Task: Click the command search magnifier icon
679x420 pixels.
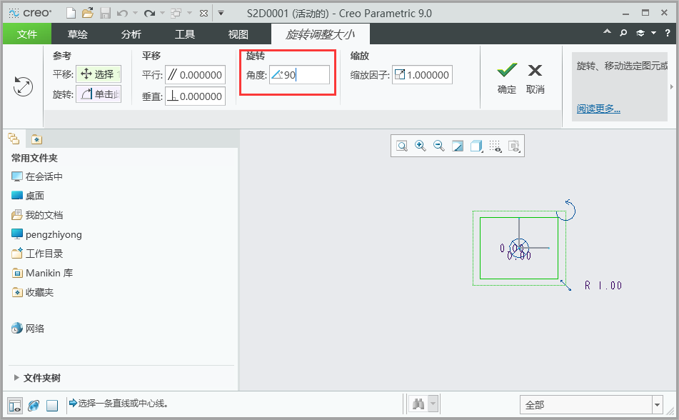Action: click(623, 33)
